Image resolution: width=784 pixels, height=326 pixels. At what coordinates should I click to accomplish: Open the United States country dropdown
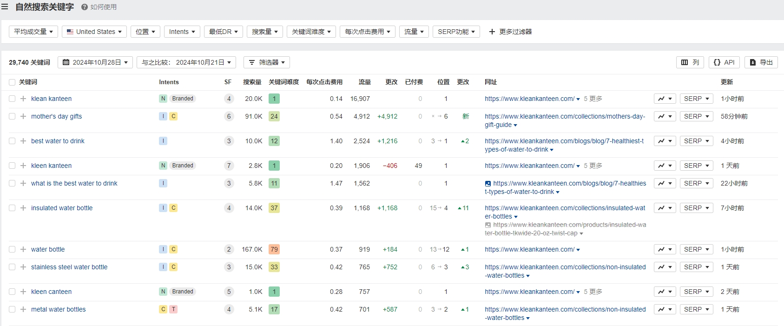(x=94, y=32)
